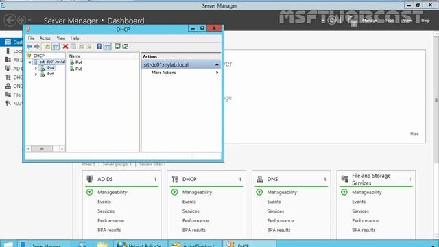Click Export List icon in DHCP toolbar
The image size is (439, 247).
[88, 47]
